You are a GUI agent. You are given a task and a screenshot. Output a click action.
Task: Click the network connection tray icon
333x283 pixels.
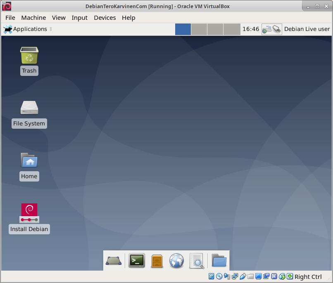tap(272, 29)
